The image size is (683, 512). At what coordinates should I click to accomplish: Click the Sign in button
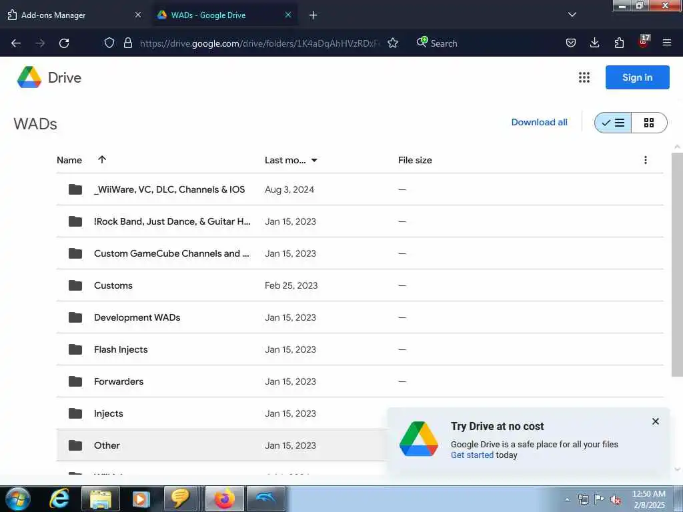click(637, 77)
